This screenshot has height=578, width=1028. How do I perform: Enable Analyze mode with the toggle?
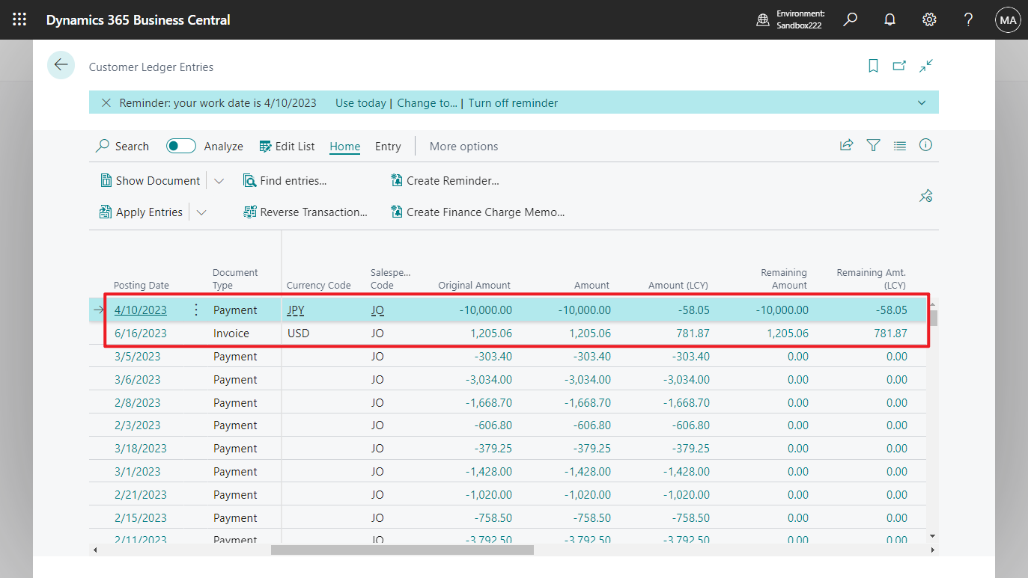[180, 146]
